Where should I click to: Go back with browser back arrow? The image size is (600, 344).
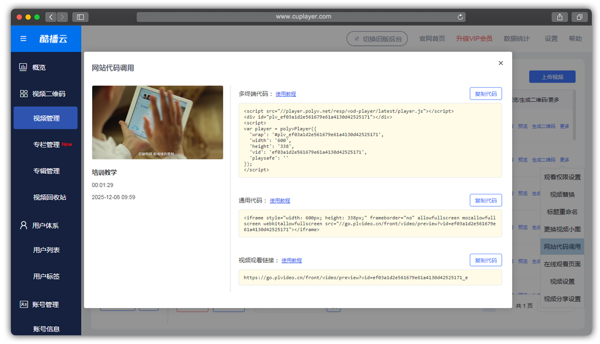(51, 17)
